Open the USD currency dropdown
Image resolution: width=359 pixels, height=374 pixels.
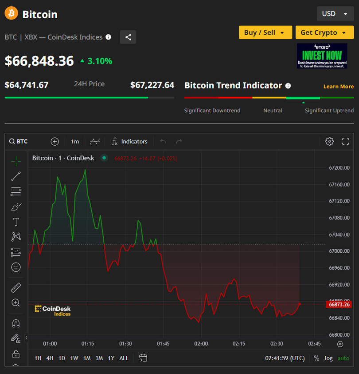tap(335, 14)
